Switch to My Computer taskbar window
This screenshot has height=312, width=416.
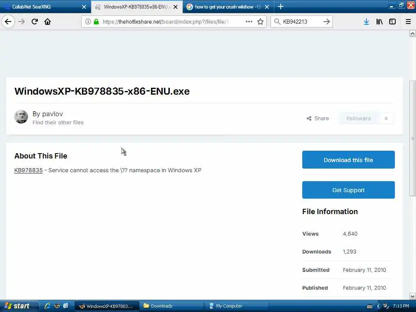point(236,306)
